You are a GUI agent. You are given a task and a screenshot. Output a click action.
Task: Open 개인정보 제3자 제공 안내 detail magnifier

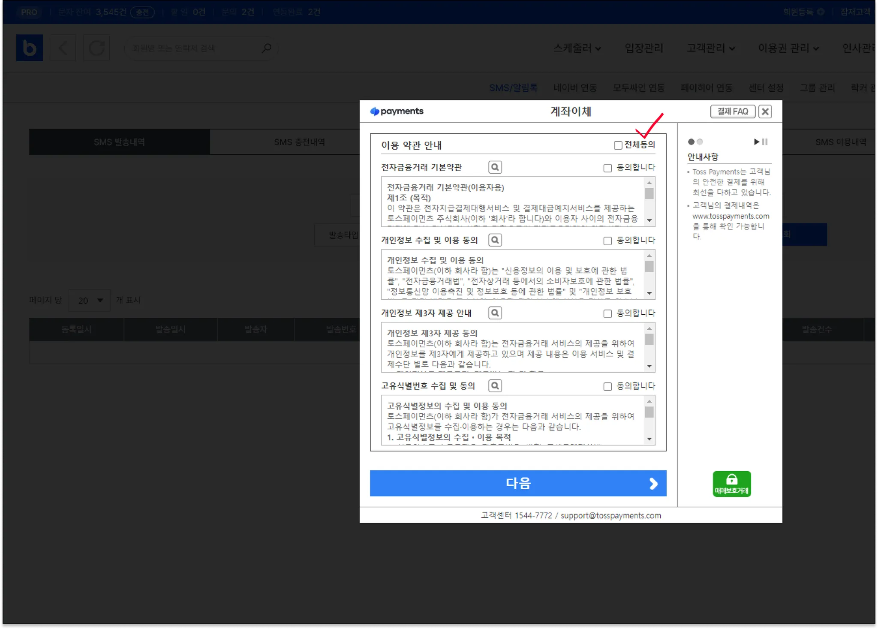[x=495, y=313]
